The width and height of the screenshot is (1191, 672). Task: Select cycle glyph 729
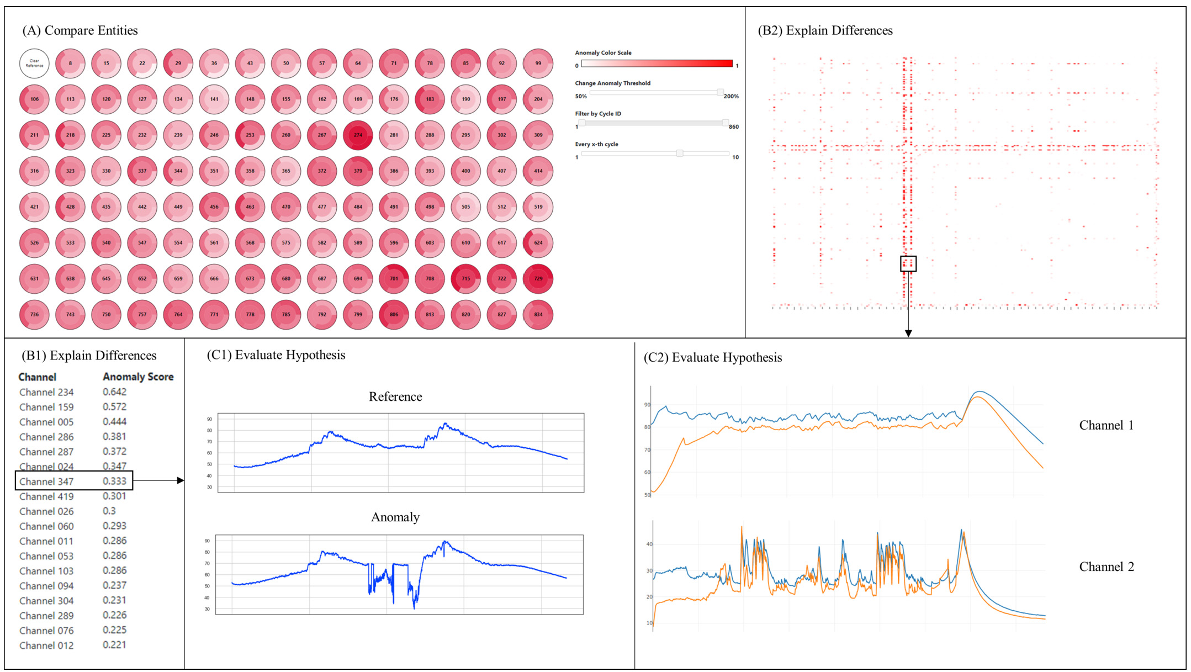click(538, 279)
